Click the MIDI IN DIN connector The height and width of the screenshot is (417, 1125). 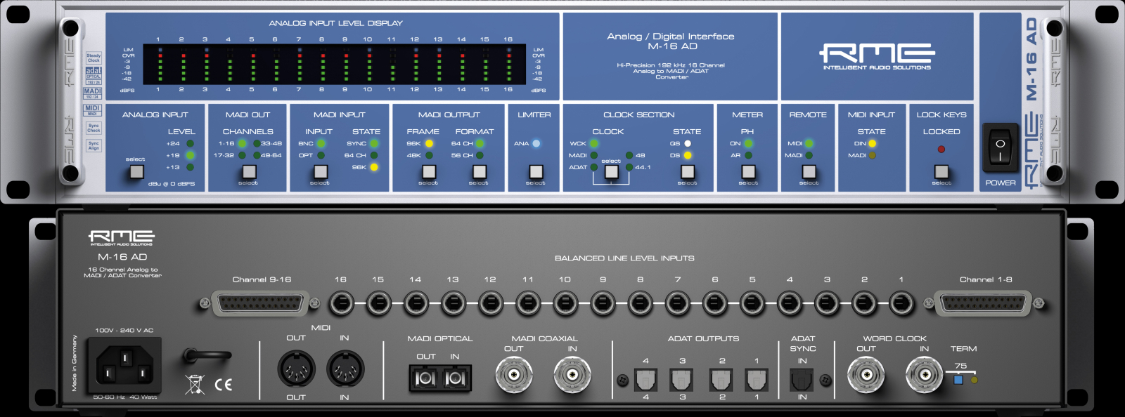click(345, 369)
